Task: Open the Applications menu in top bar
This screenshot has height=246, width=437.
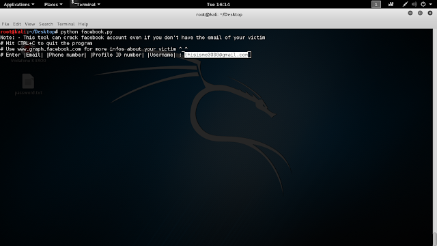Action: 19,5
